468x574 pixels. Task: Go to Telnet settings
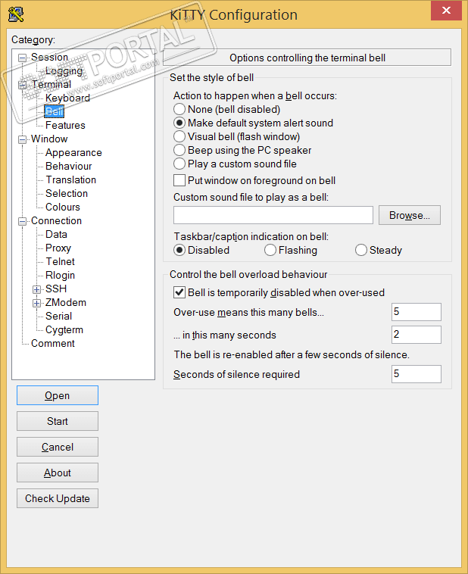[60, 261]
